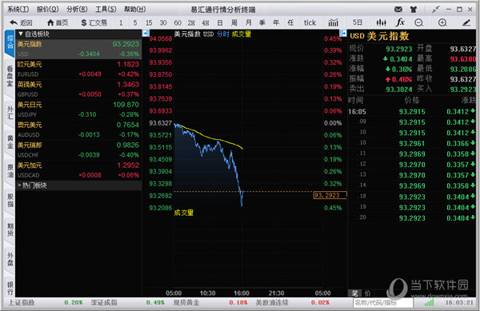Viewport: 480px width, 311px height.
Task: Select the pencil drawing tool icon
Action: coord(466,22)
